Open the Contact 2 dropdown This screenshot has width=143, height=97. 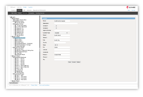click(x=56, y=28)
